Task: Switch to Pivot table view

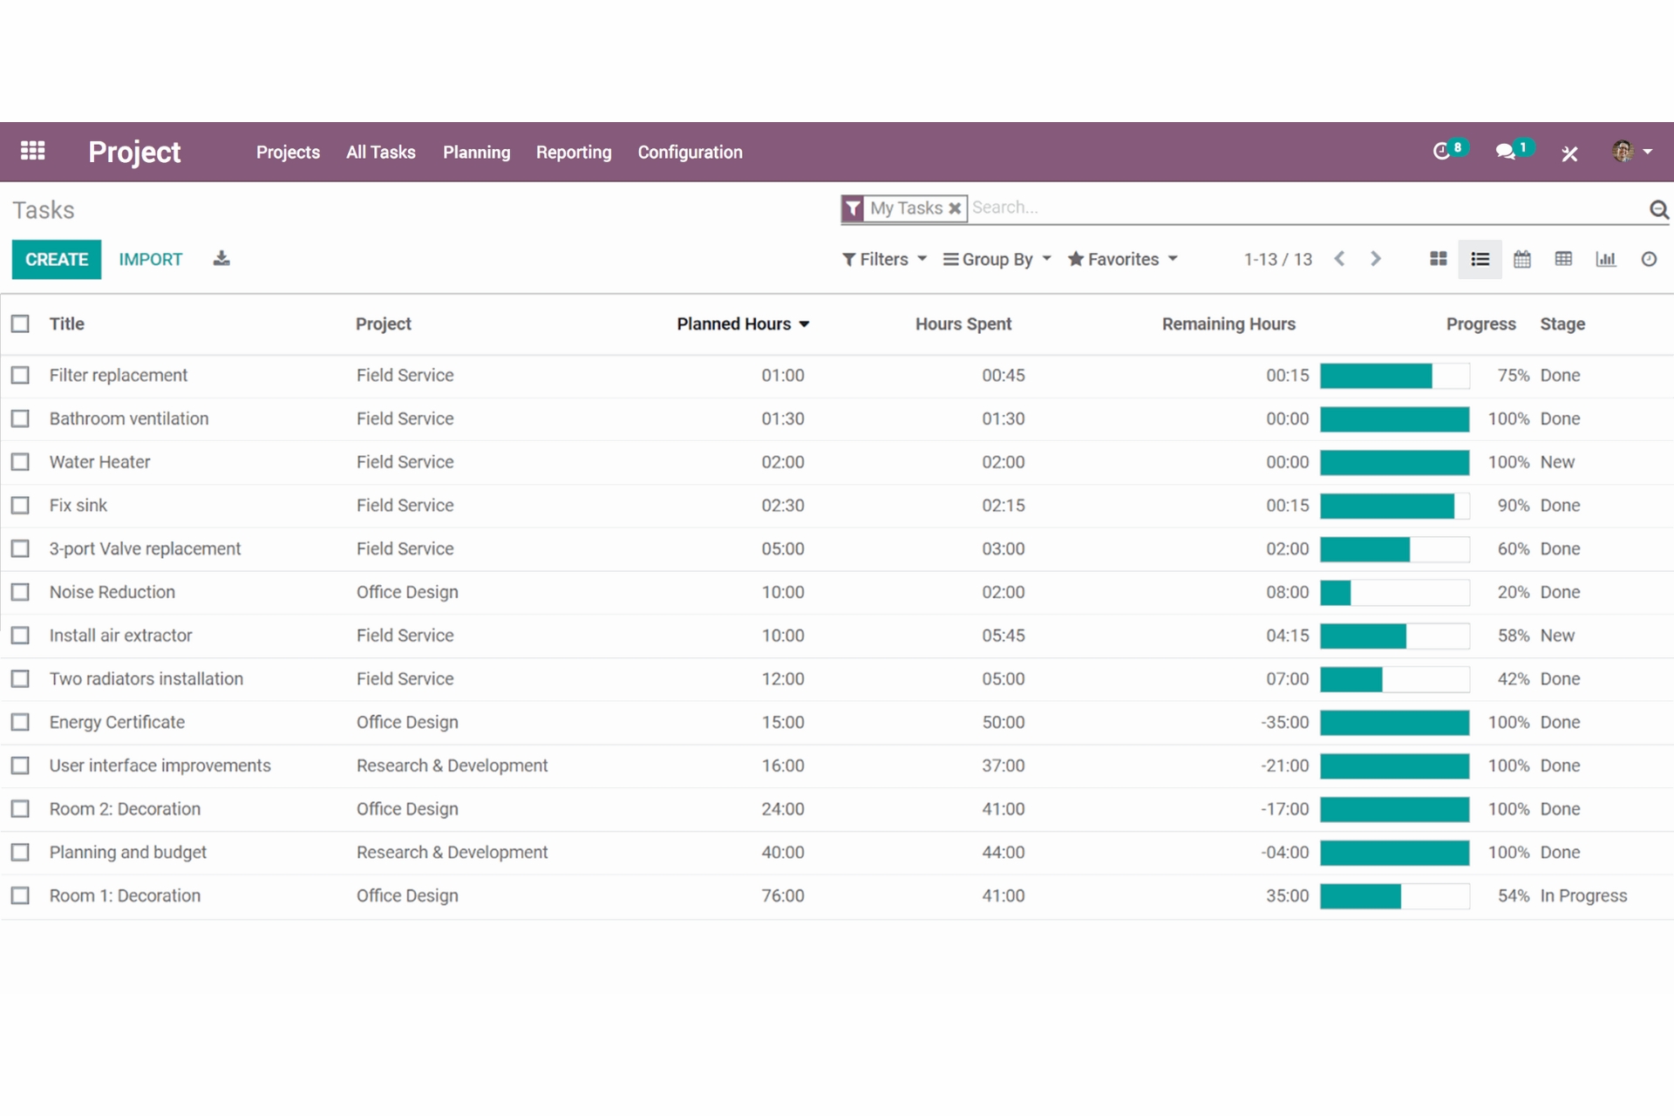Action: pos(1563,259)
